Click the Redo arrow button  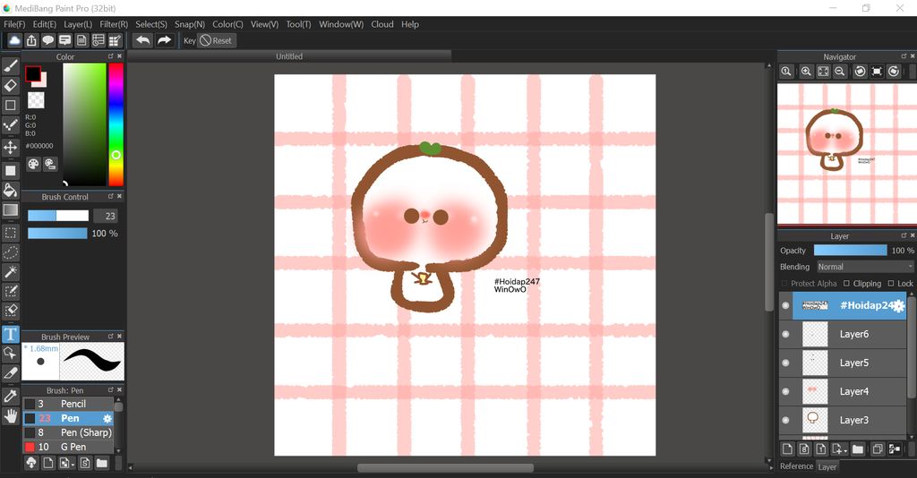tap(165, 40)
